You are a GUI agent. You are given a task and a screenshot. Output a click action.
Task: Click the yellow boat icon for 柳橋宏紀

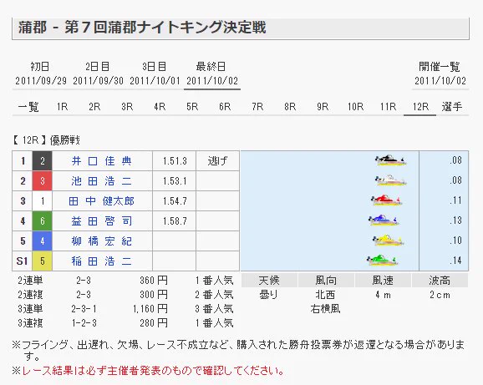[x=388, y=241]
